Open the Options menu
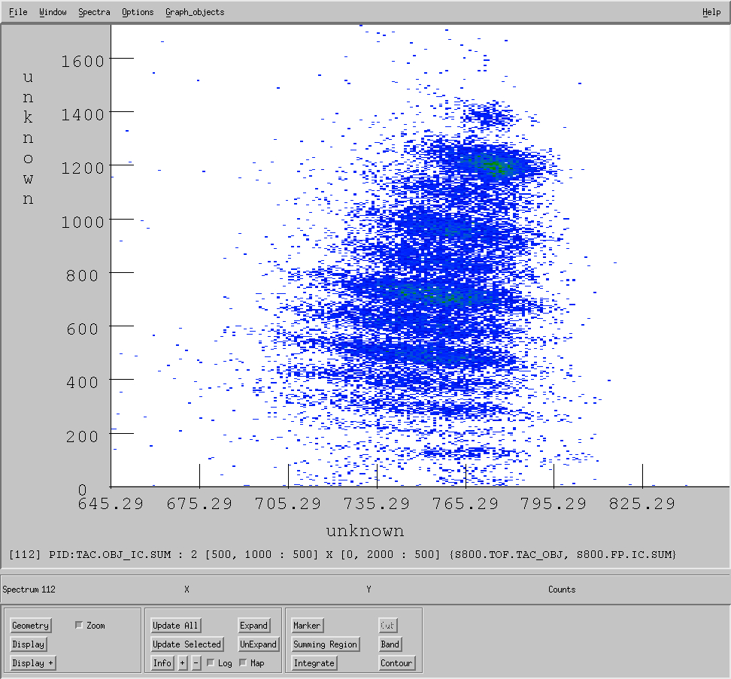731x679 pixels. pyautogui.click(x=138, y=12)
